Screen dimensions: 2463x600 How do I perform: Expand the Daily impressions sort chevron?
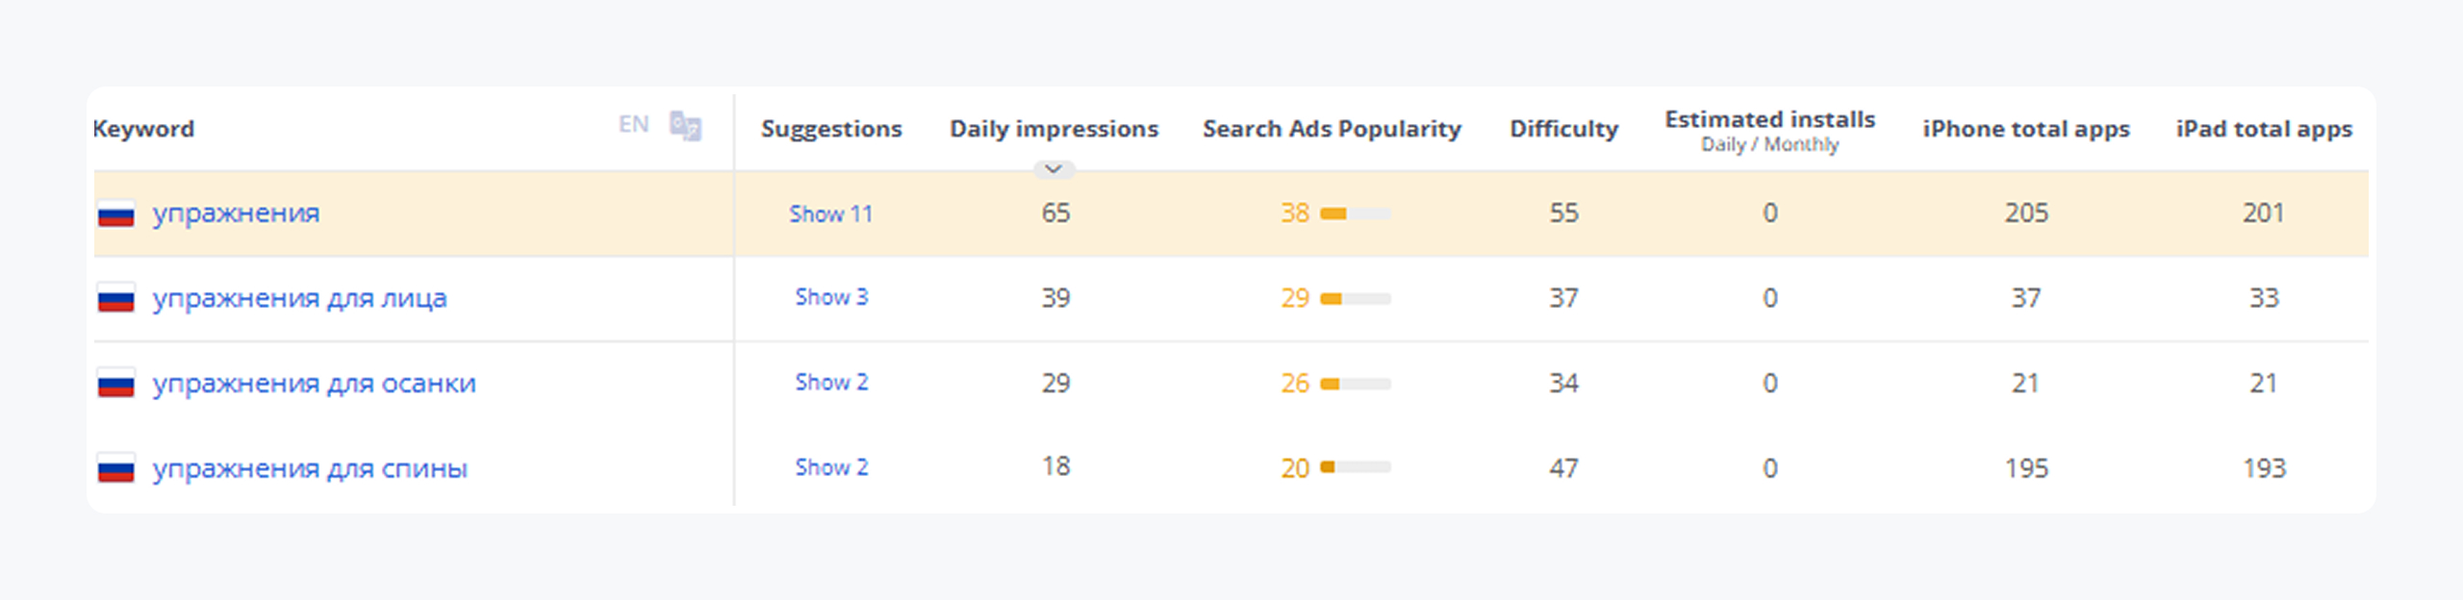[x=1054, y=169]
